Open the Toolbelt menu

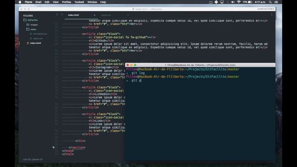click(x=79, y=2)
